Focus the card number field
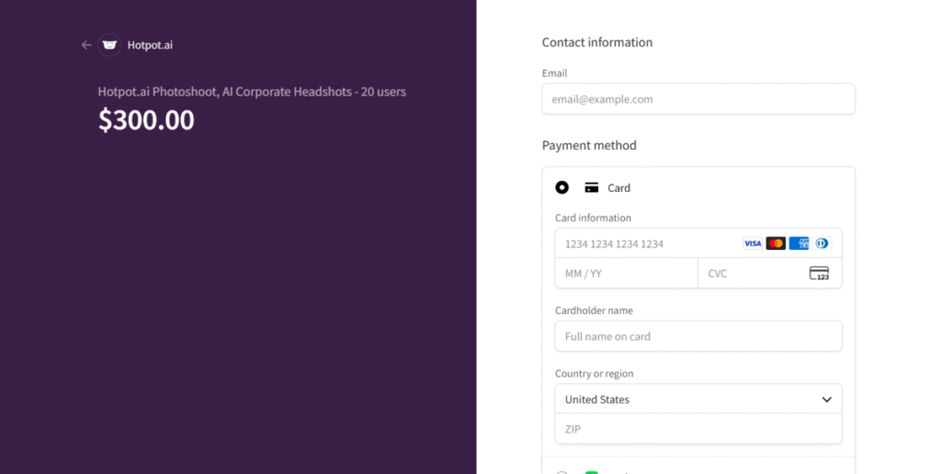This screenshot has height=474, width=941. pos(698,243)
